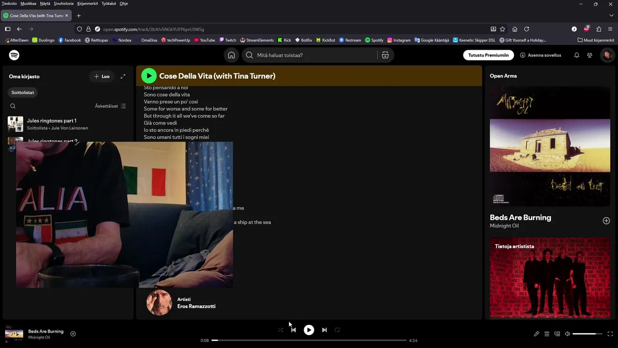The height and width of the screenshot is (348, 618).
Task: Open Jules ringtones part 1 playlist
Action: [68, 124]
